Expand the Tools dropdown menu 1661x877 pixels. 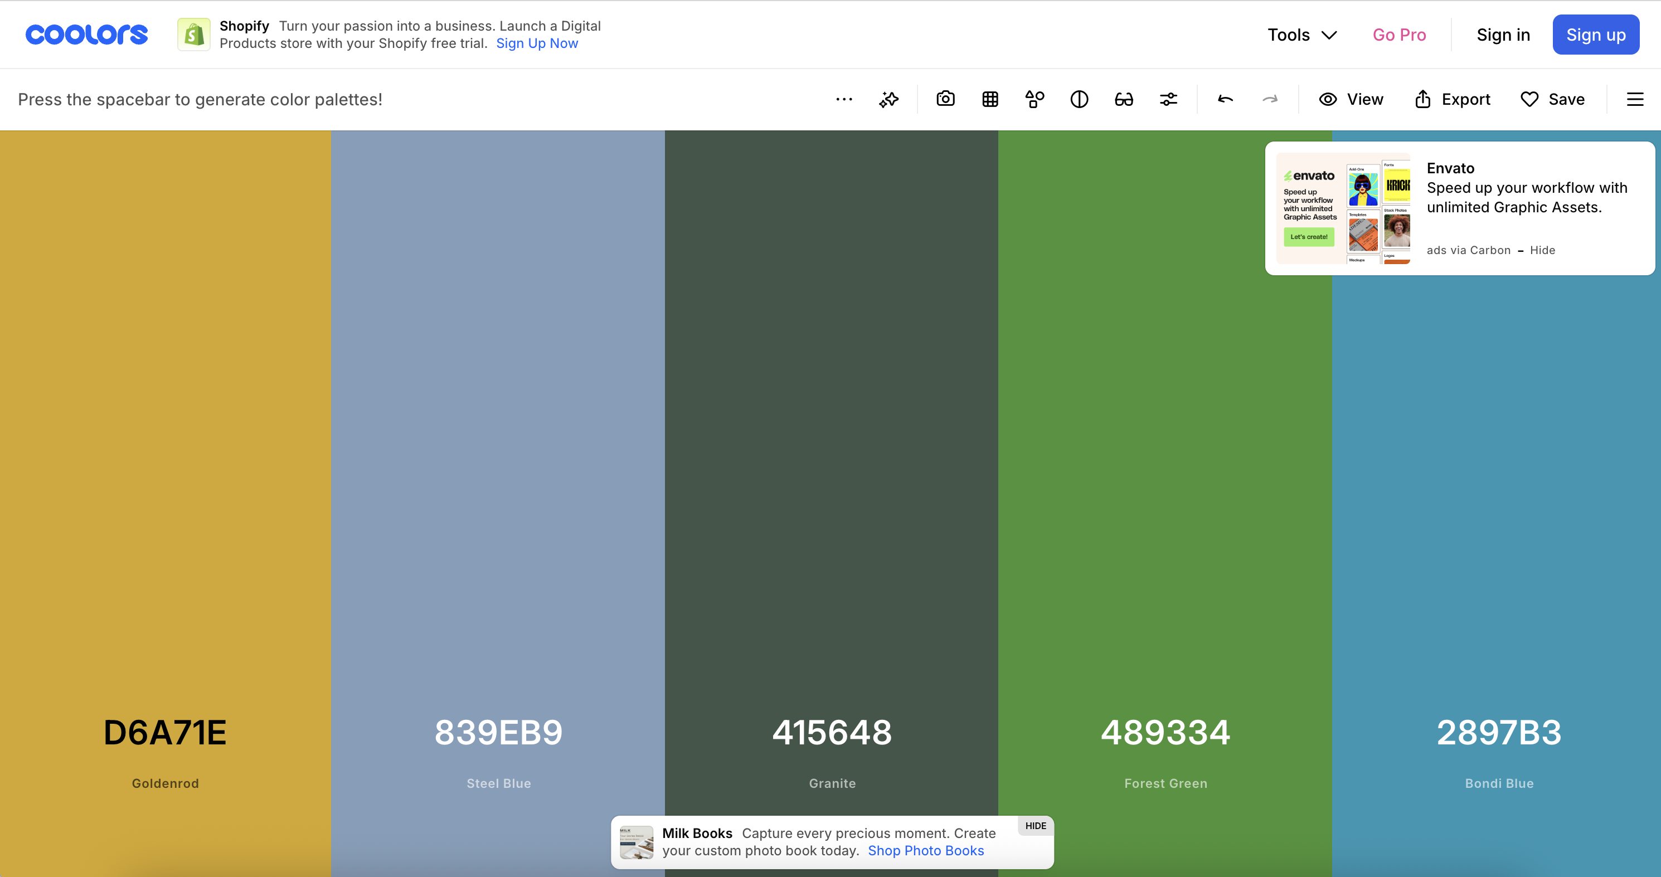tap(1302, 35)
